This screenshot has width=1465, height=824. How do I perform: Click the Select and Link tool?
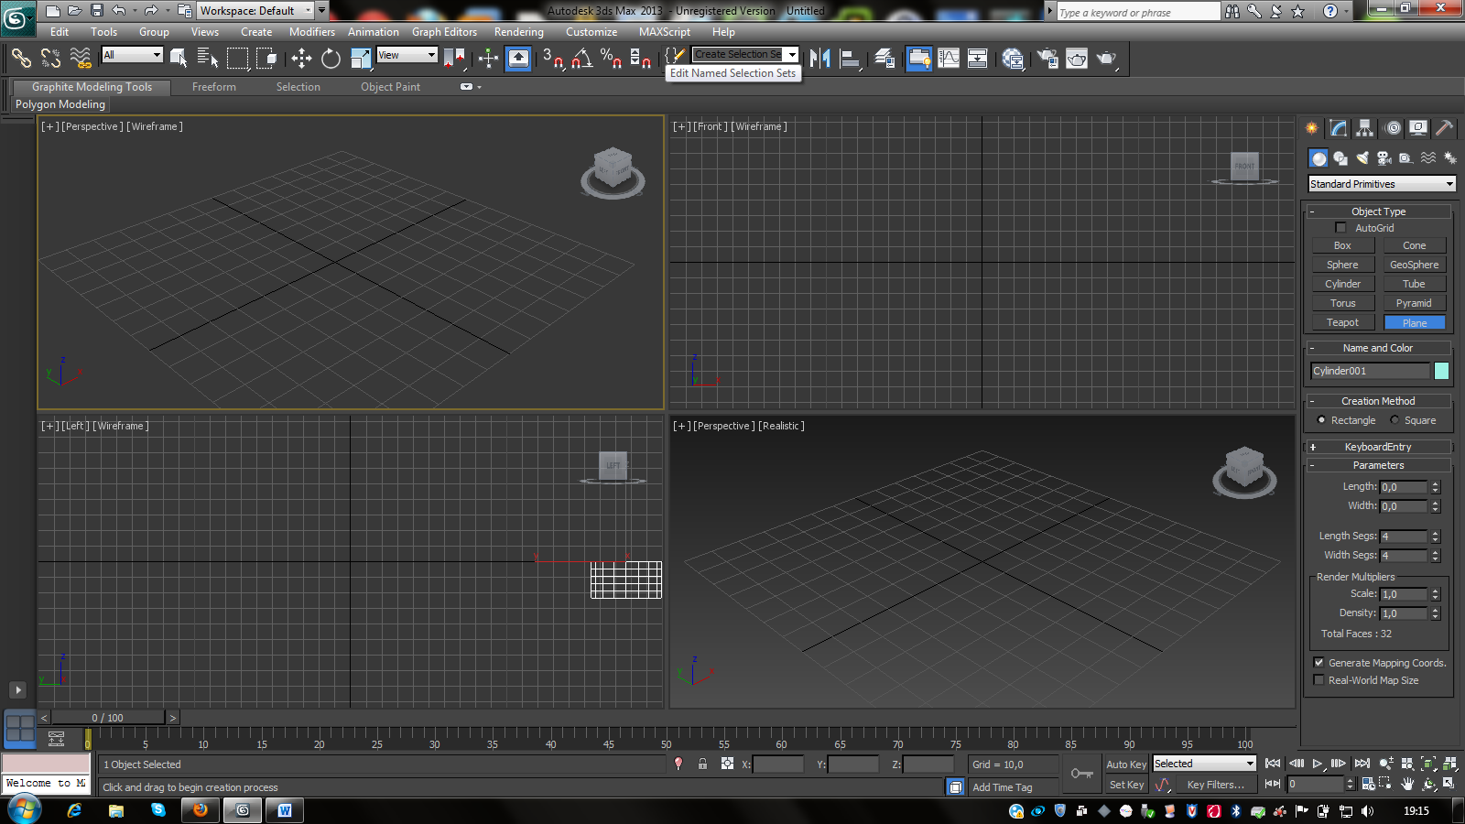[21, 59]
